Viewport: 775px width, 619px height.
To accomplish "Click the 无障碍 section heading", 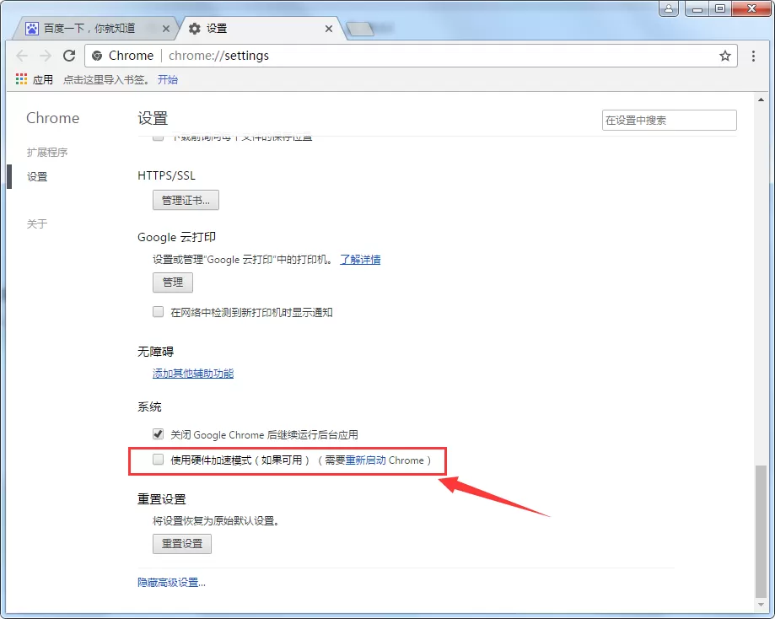I will coord(156,352).
